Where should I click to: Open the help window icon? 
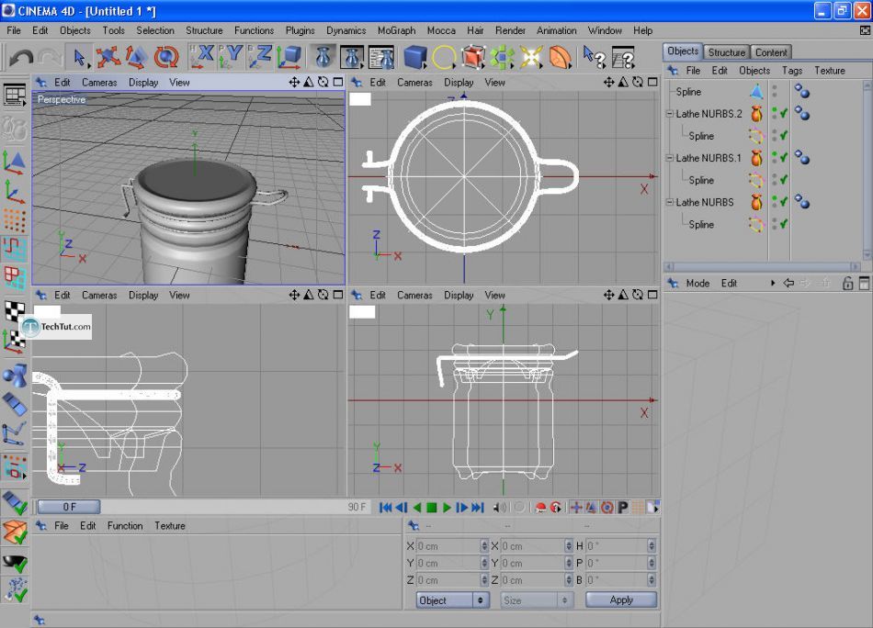(x=623, y=57)
